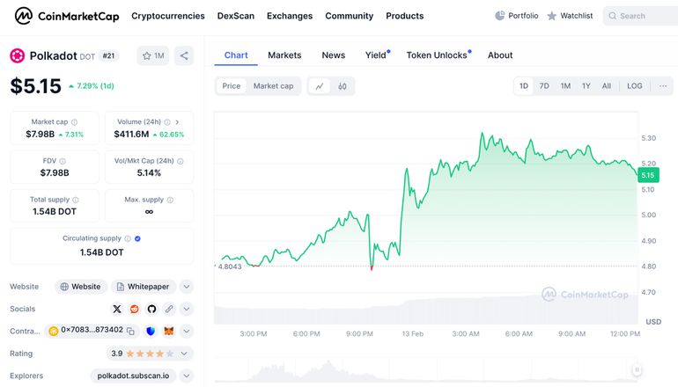Open the Reddit community icon
The height and width of the screenshot is (387, 678).
135,309
